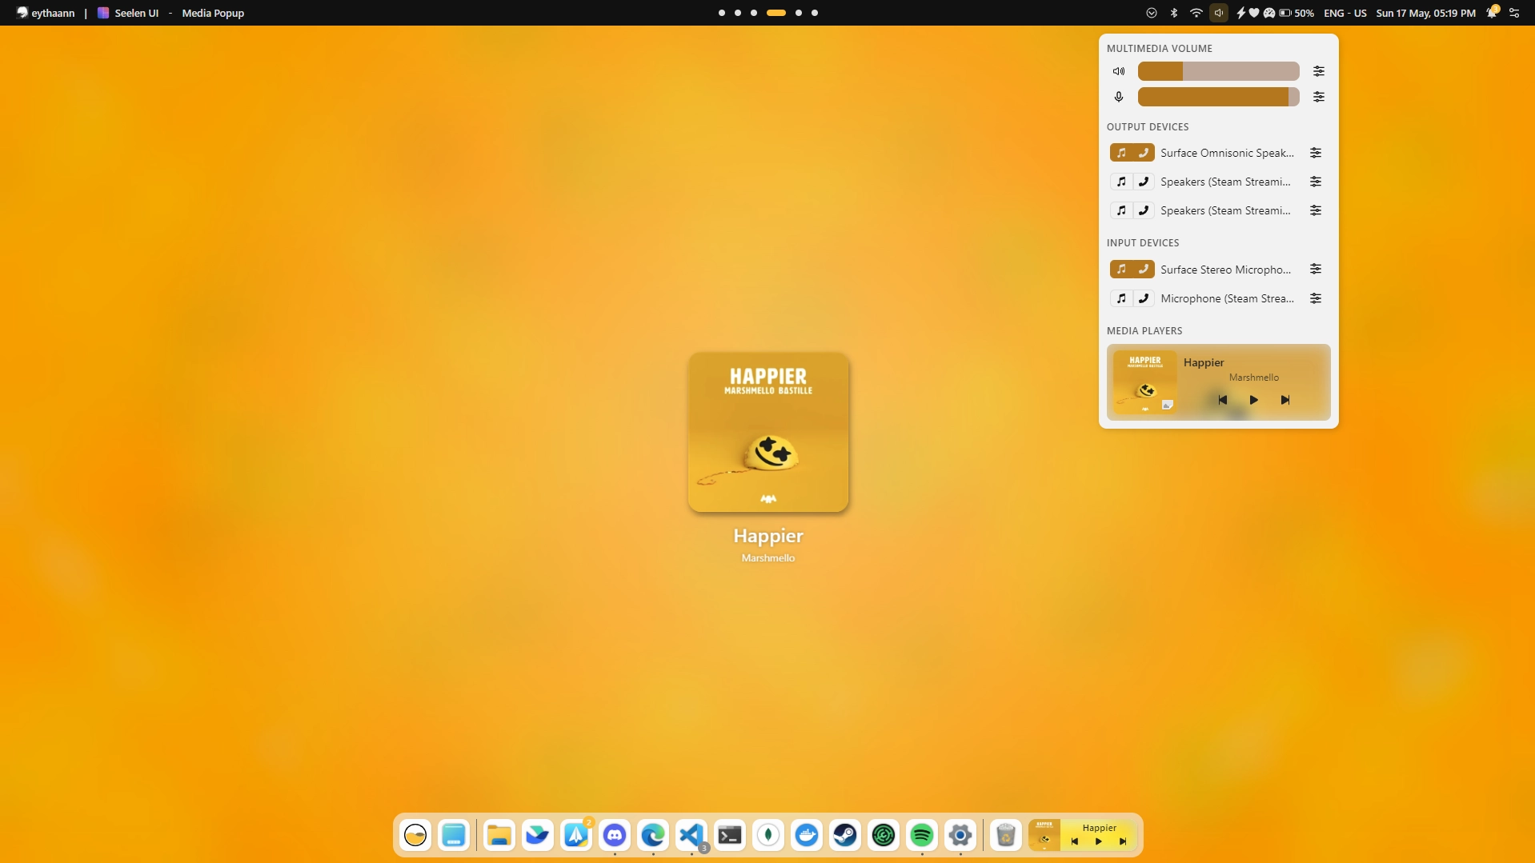Click the Bluetooth icon in the top bar
Screen dimensions: 1535x863
coord(1174,13)
